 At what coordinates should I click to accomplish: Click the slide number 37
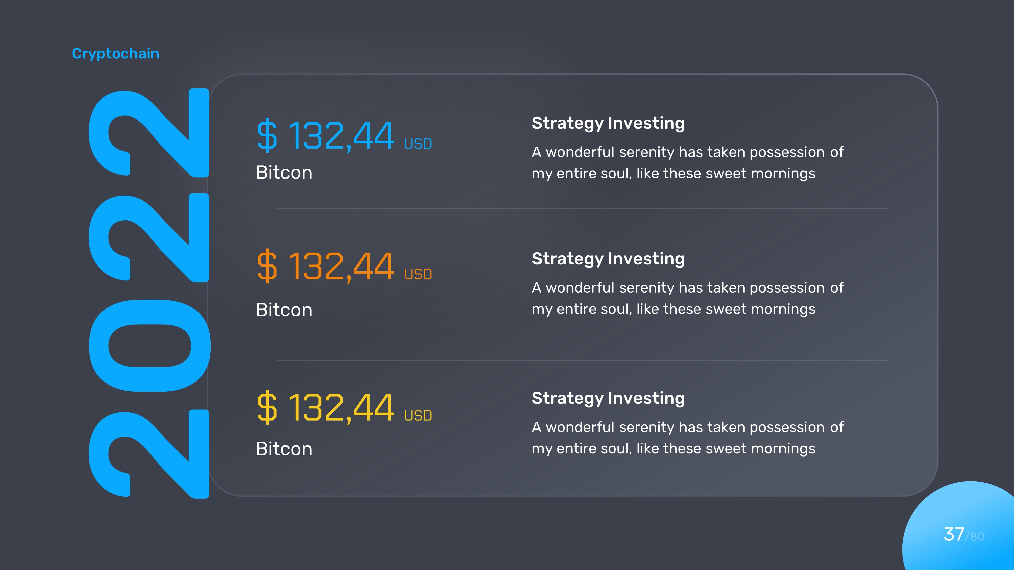click(x=953, y=535)
